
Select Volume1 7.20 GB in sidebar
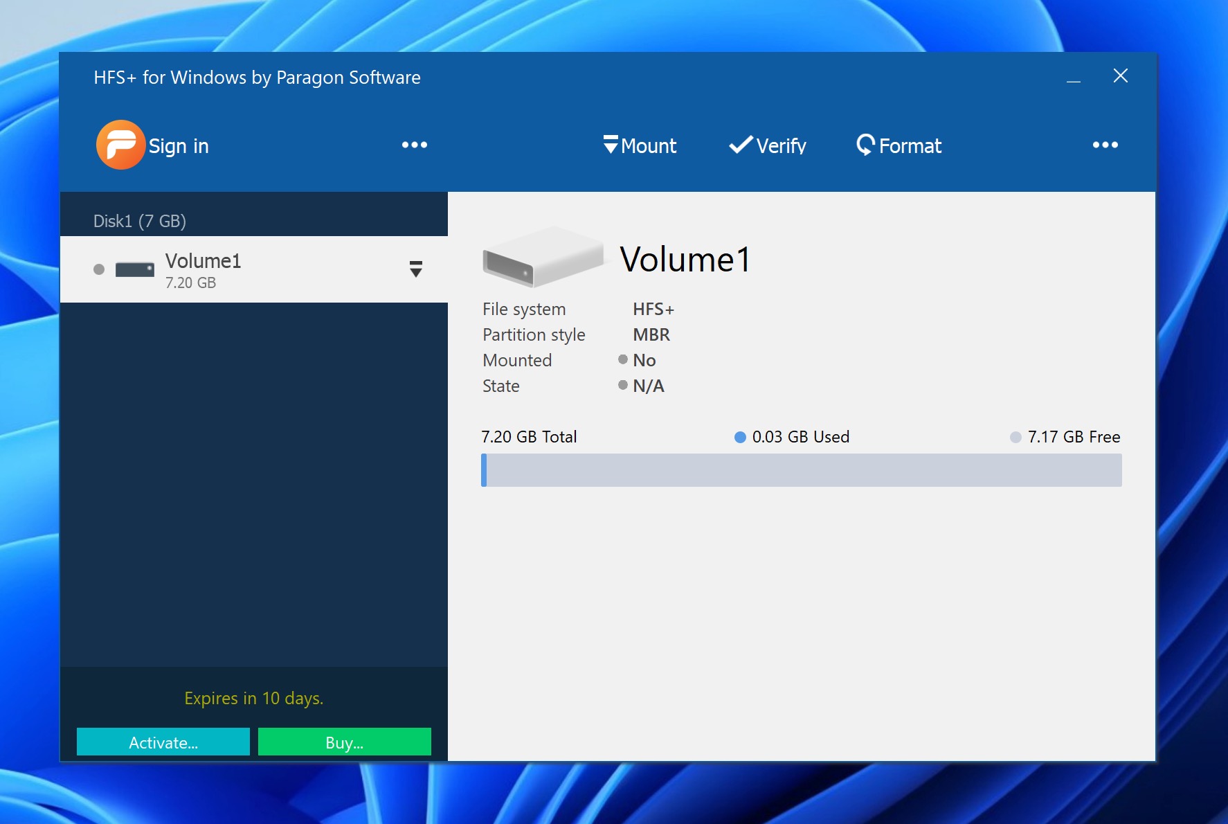click(x=254, y=269)
